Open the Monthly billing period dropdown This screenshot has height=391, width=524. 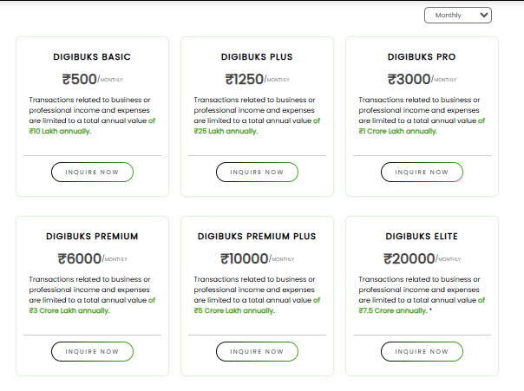pos(457,15)
